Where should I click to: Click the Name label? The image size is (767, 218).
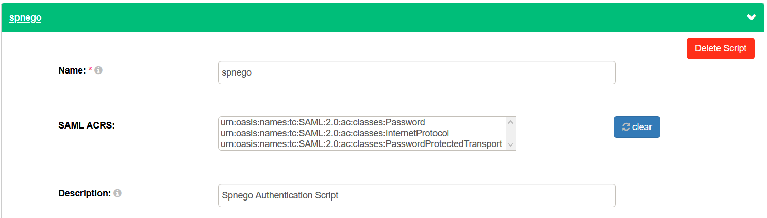click(72, 70)
